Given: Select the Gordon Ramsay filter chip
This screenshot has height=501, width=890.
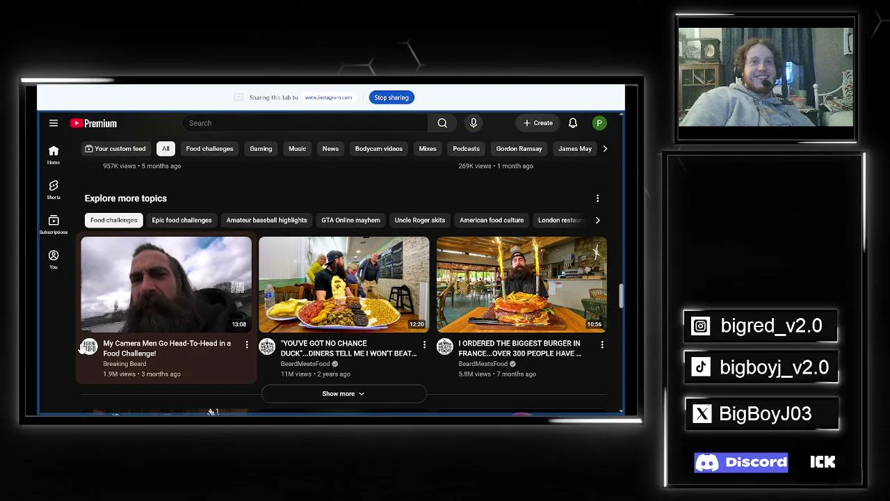Looking at the screenshot, I should [519, 149].
